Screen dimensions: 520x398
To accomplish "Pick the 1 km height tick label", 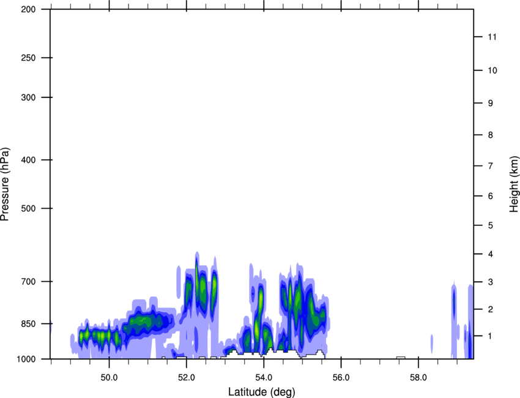I will (x=491, y=336).
